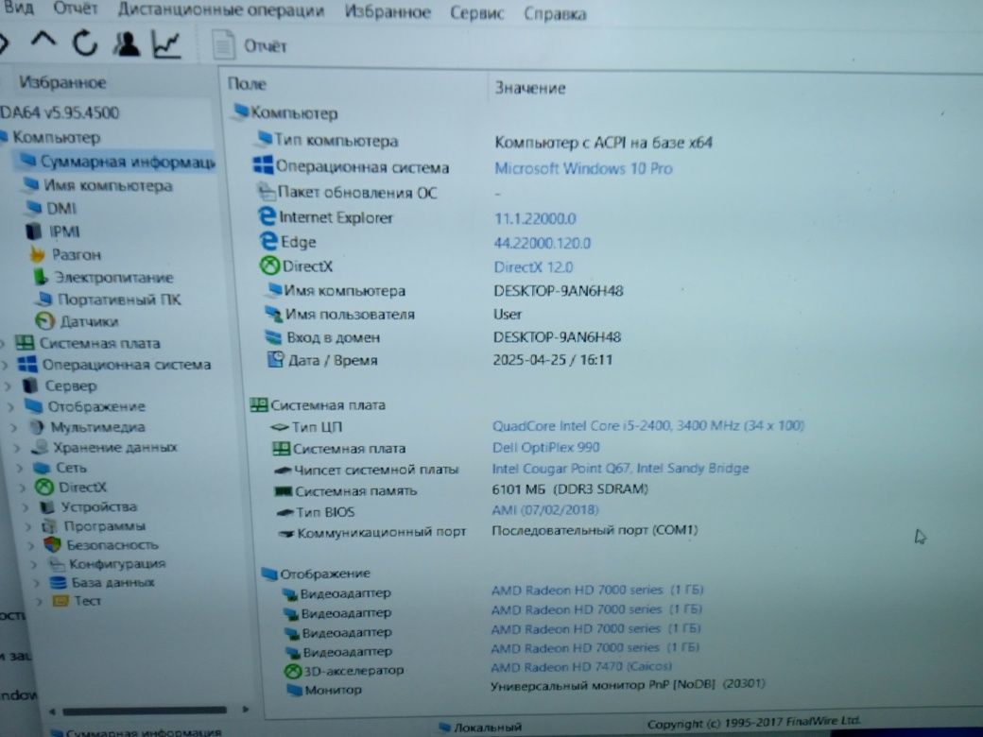Screen dimensions: 983x737
Task: Open the QuadCore Intel Core i5-2400 link
Action: 647,425
